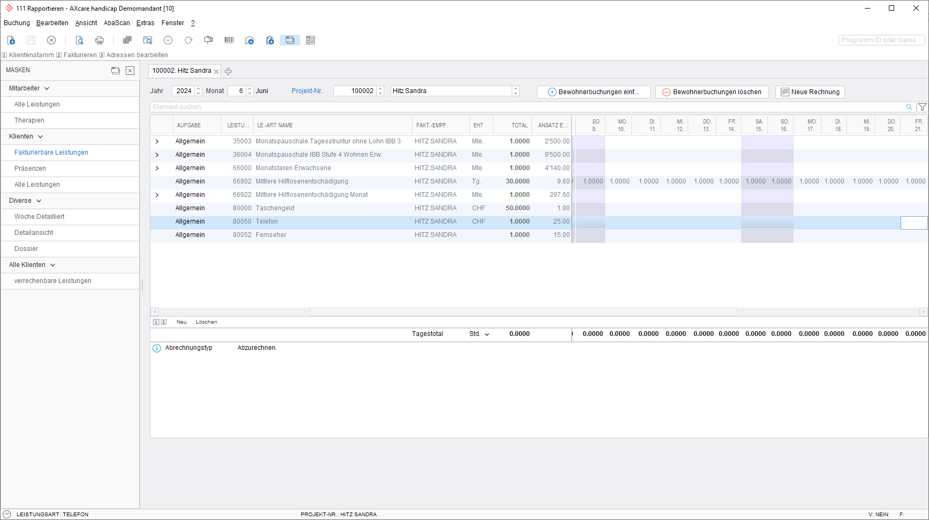Select Fakturierbare Leistungen in sidebar
Screen dimensions: 929x520
click(x=51, y=152)
